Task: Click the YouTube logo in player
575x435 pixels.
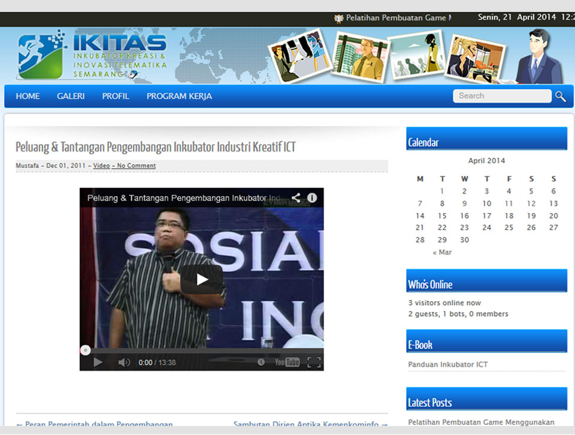Action: 287,362
